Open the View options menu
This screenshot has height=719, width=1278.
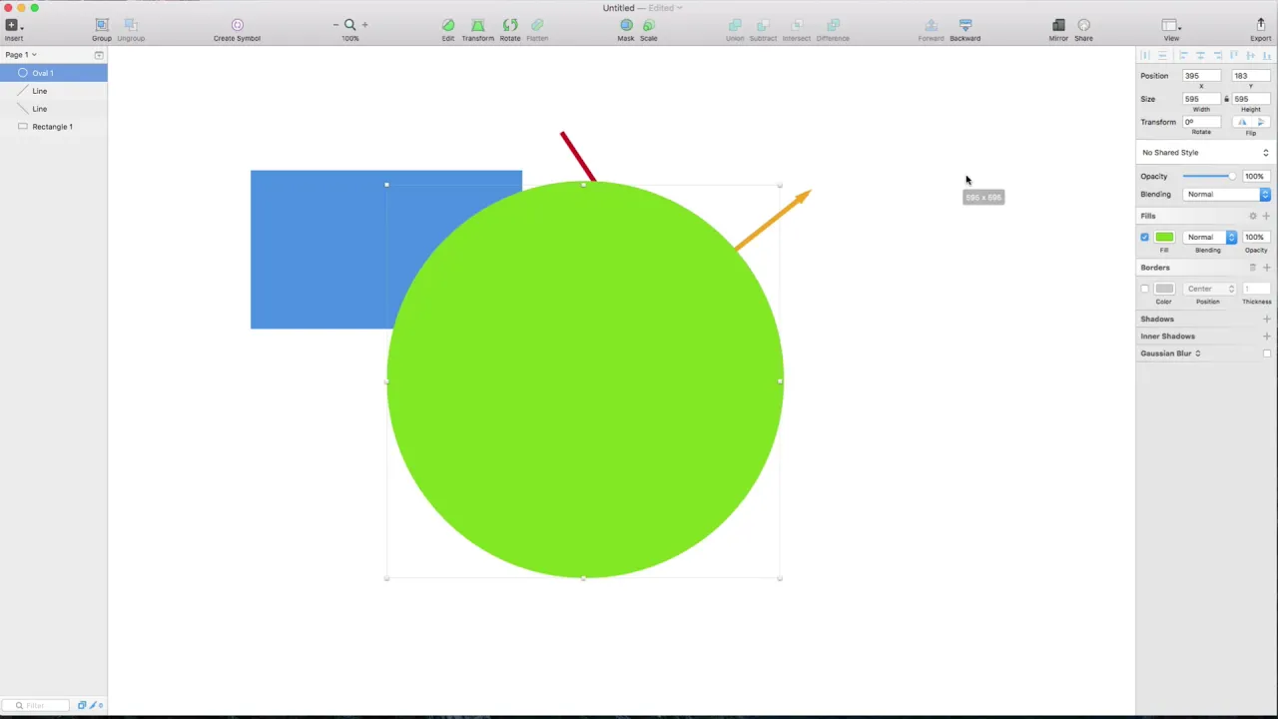coord(1171,25)
